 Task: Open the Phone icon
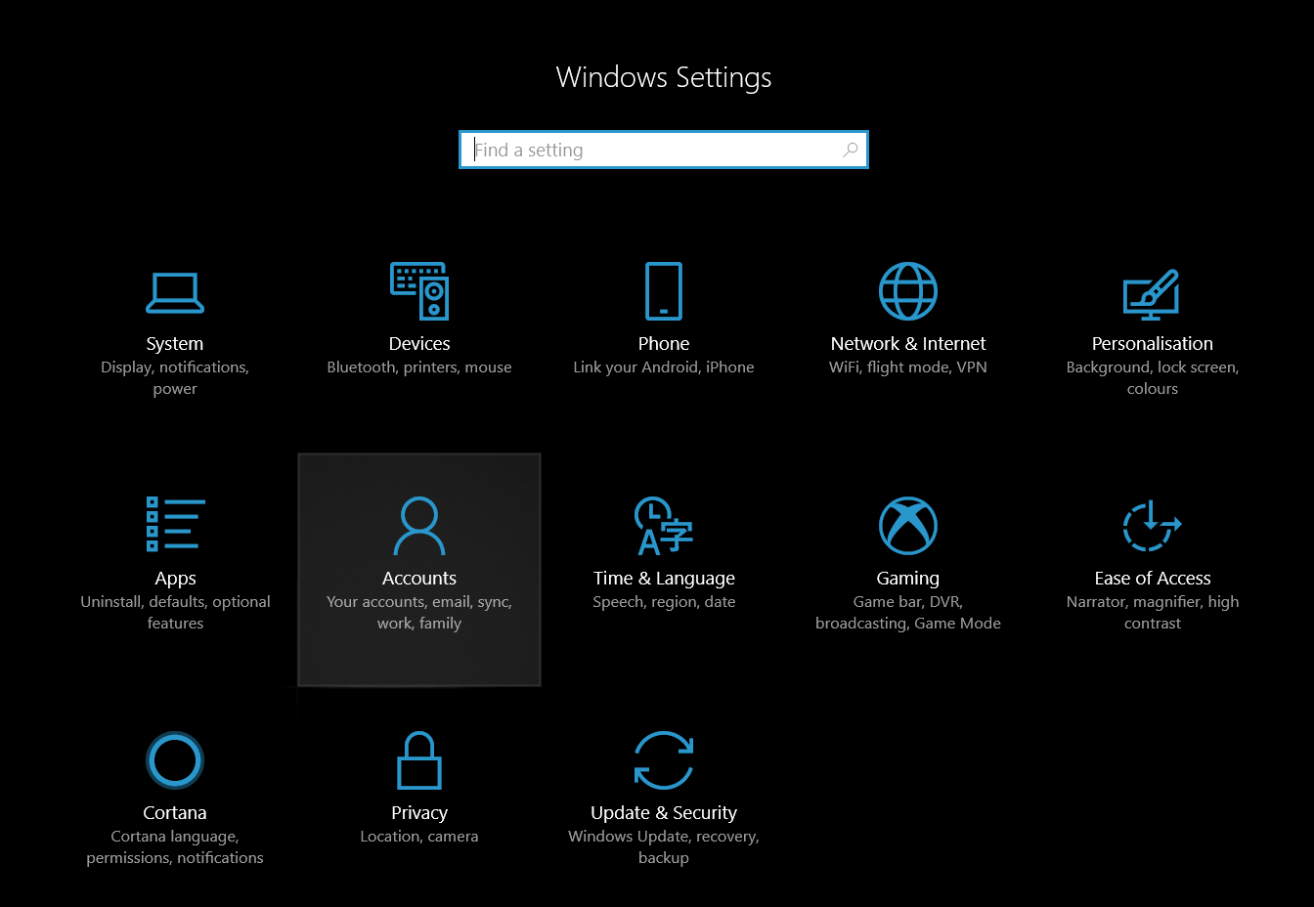coord(664,290)
